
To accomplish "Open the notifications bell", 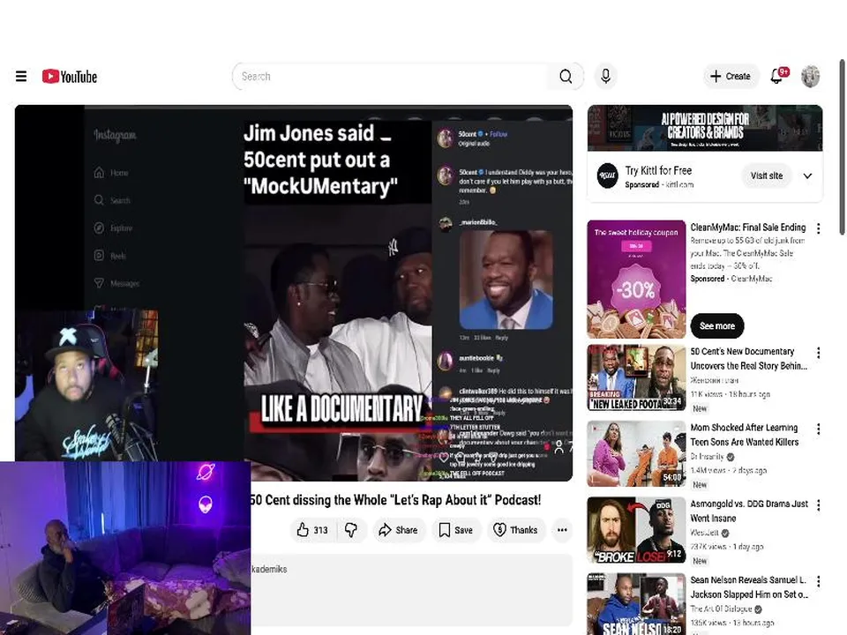I will tap(777, 76).
